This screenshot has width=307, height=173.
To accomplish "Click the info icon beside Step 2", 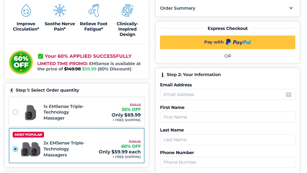I will (x=162, y=75).
